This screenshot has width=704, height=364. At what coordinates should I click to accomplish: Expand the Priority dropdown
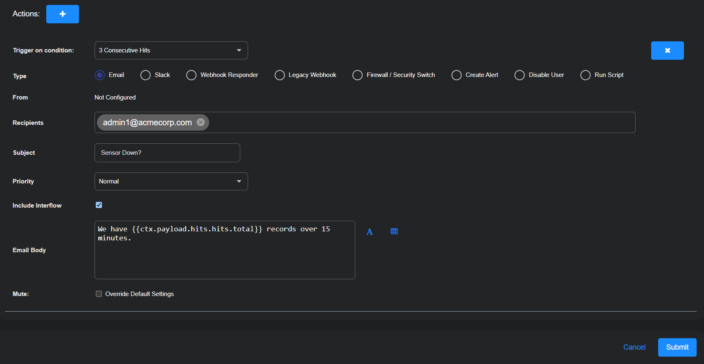(x=171, y=181)
